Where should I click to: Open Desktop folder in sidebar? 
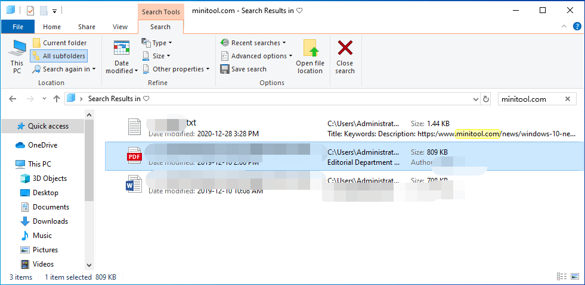[39, 193]
